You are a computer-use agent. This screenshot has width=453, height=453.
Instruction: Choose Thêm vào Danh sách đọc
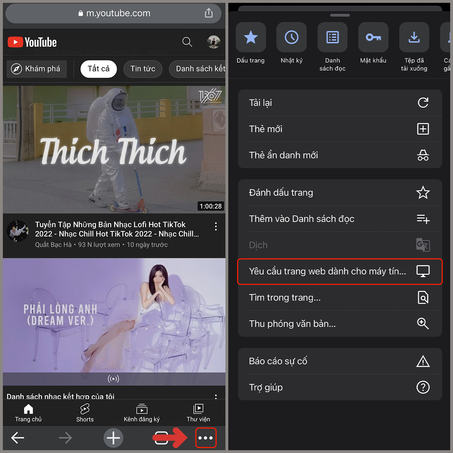(x=340, y=219)
